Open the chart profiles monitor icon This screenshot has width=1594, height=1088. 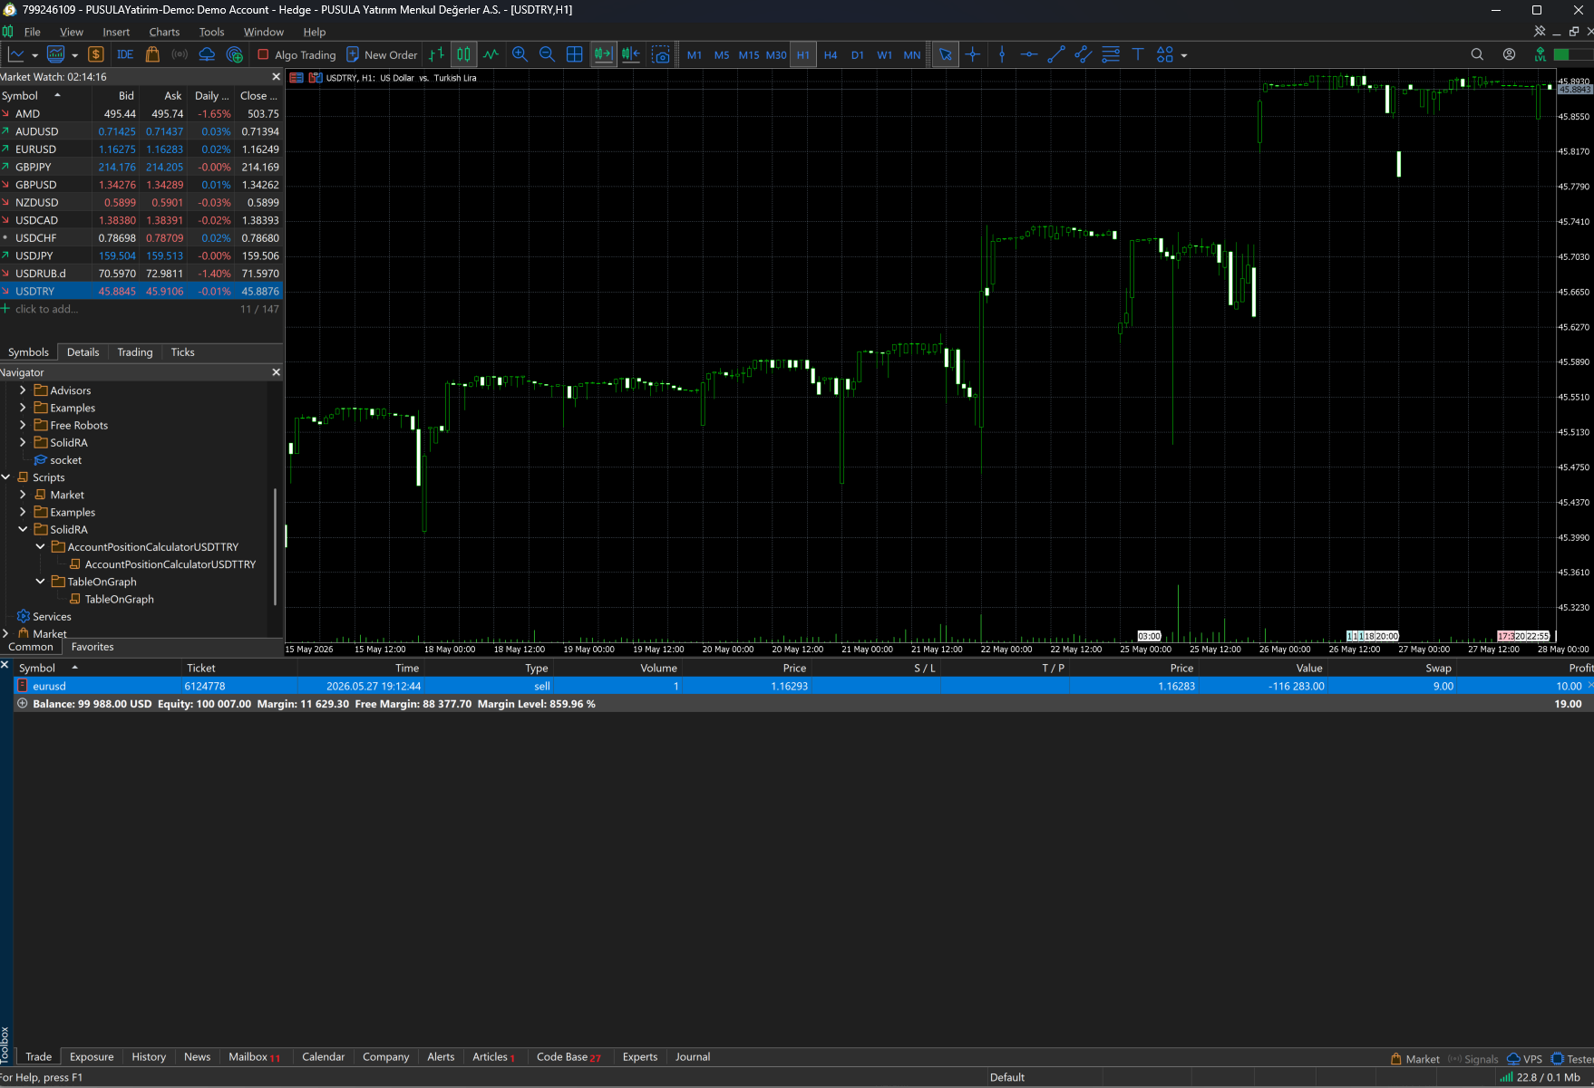pos(55,54)
